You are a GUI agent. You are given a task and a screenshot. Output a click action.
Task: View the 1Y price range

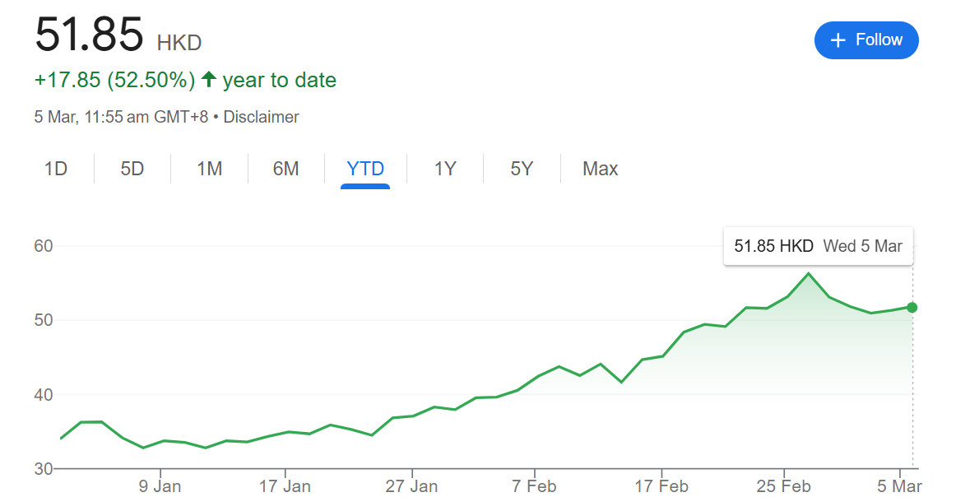coord(444,169)
